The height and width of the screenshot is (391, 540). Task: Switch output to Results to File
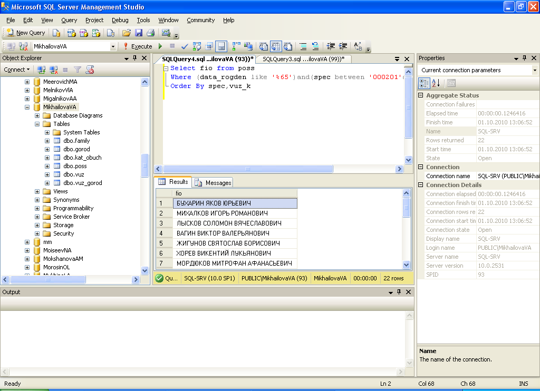point(288,46)
